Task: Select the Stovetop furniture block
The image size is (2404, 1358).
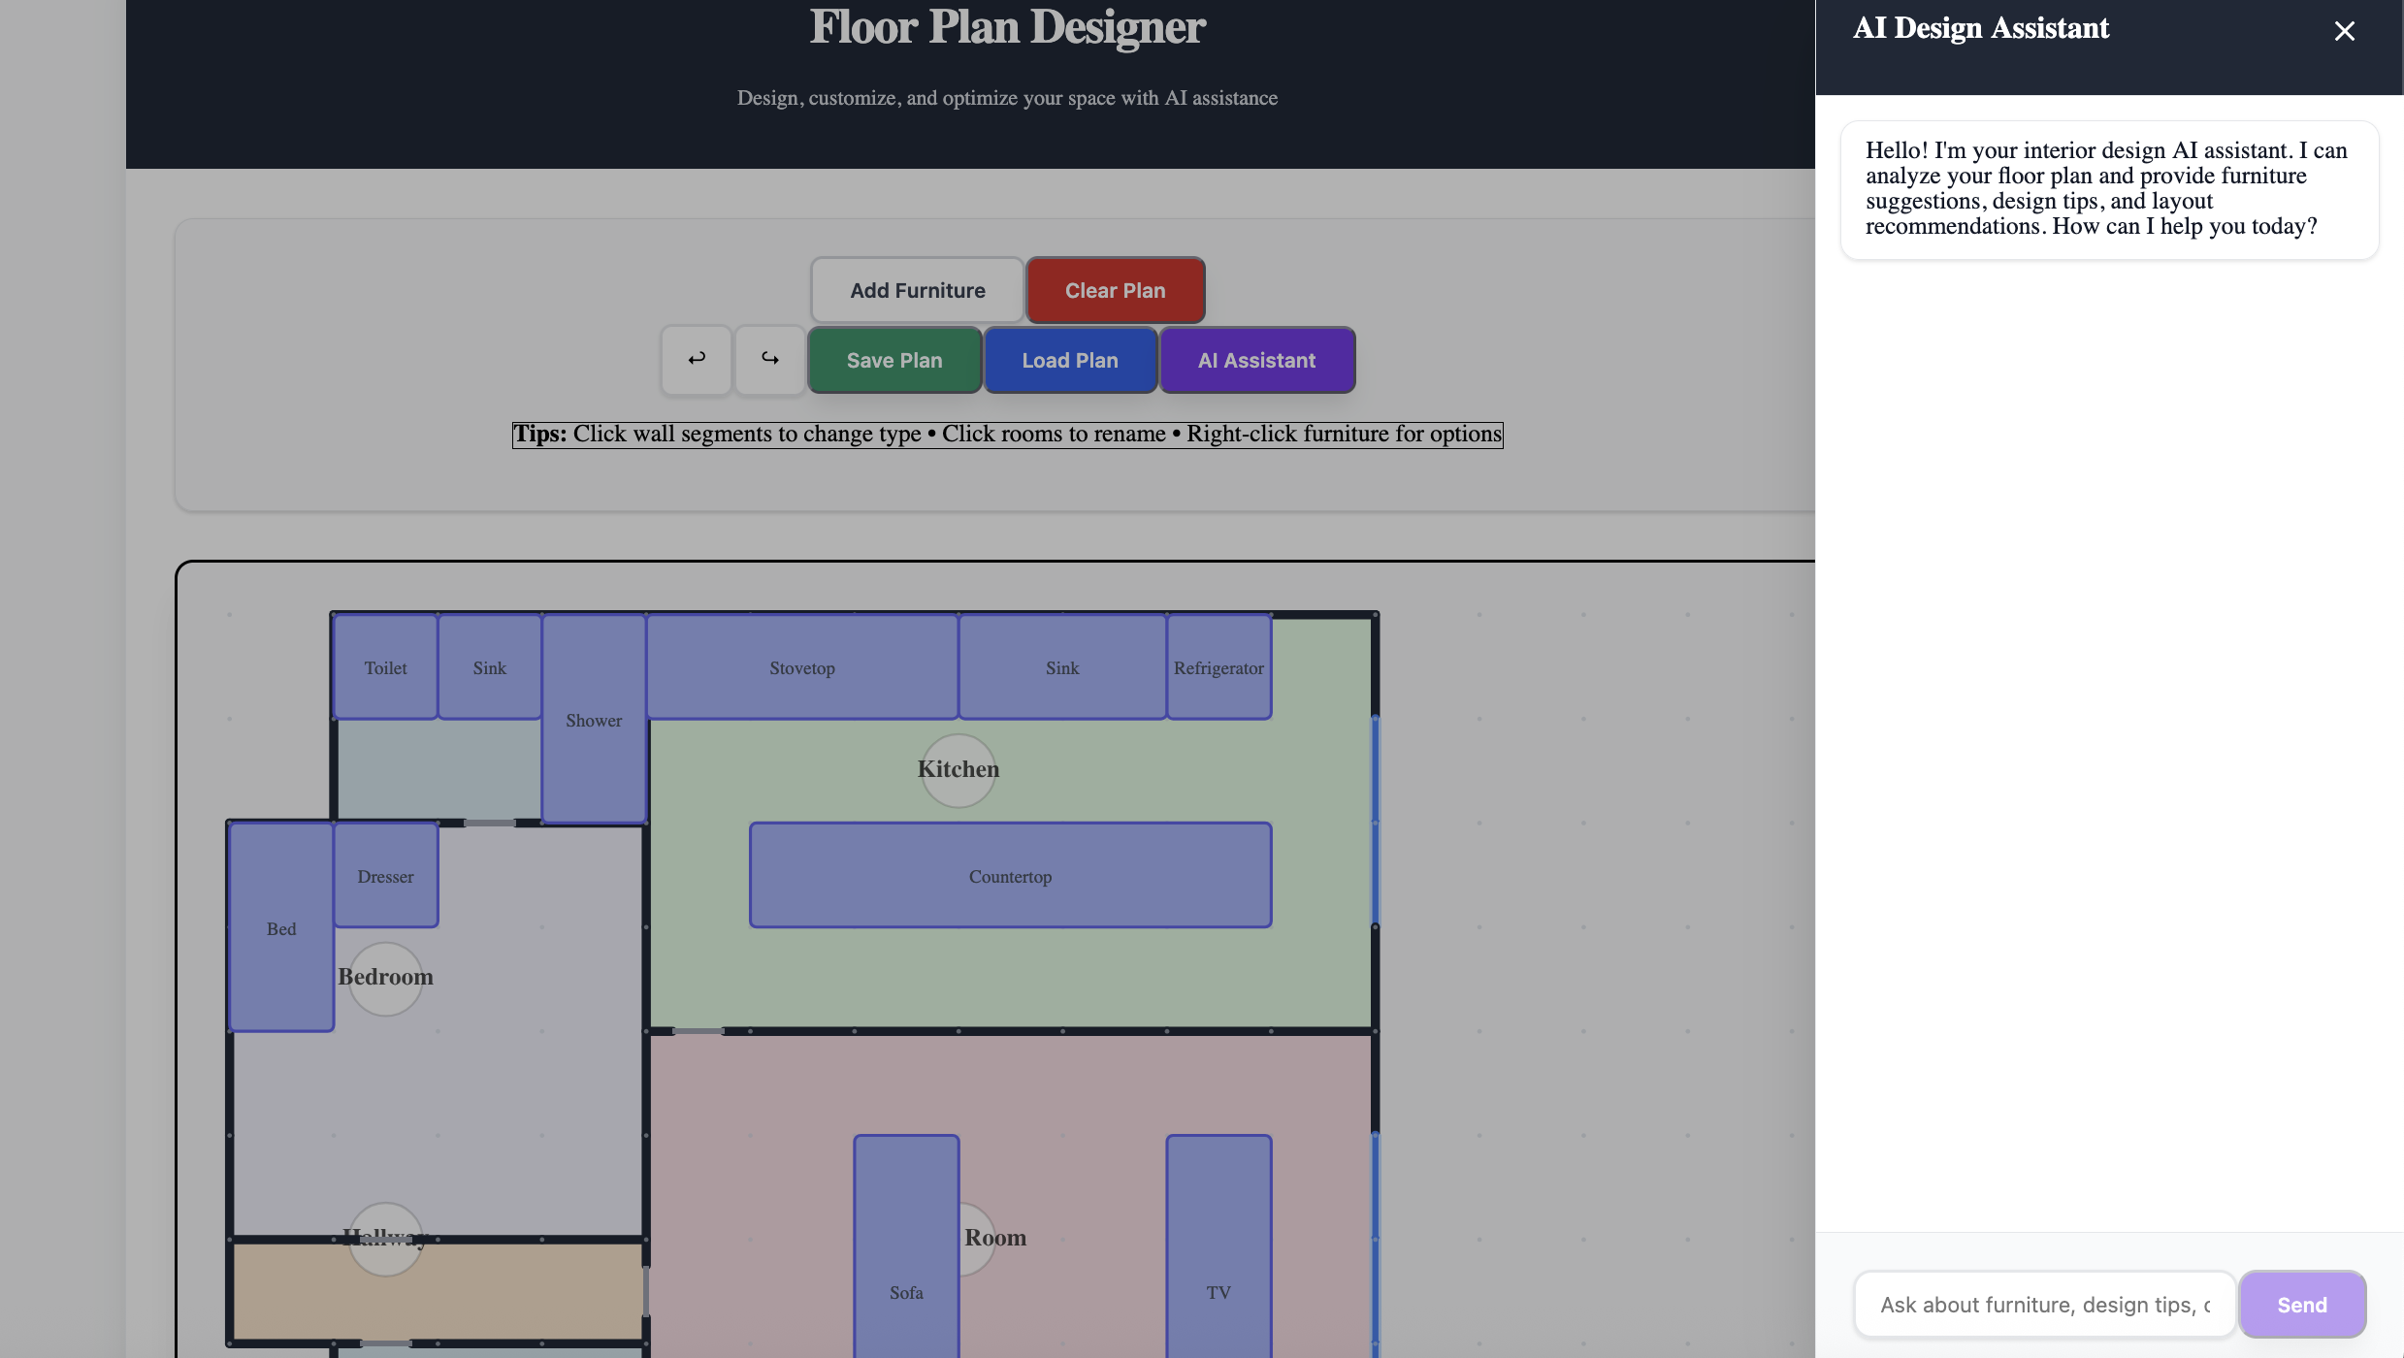Action: (x=801, y=667)
